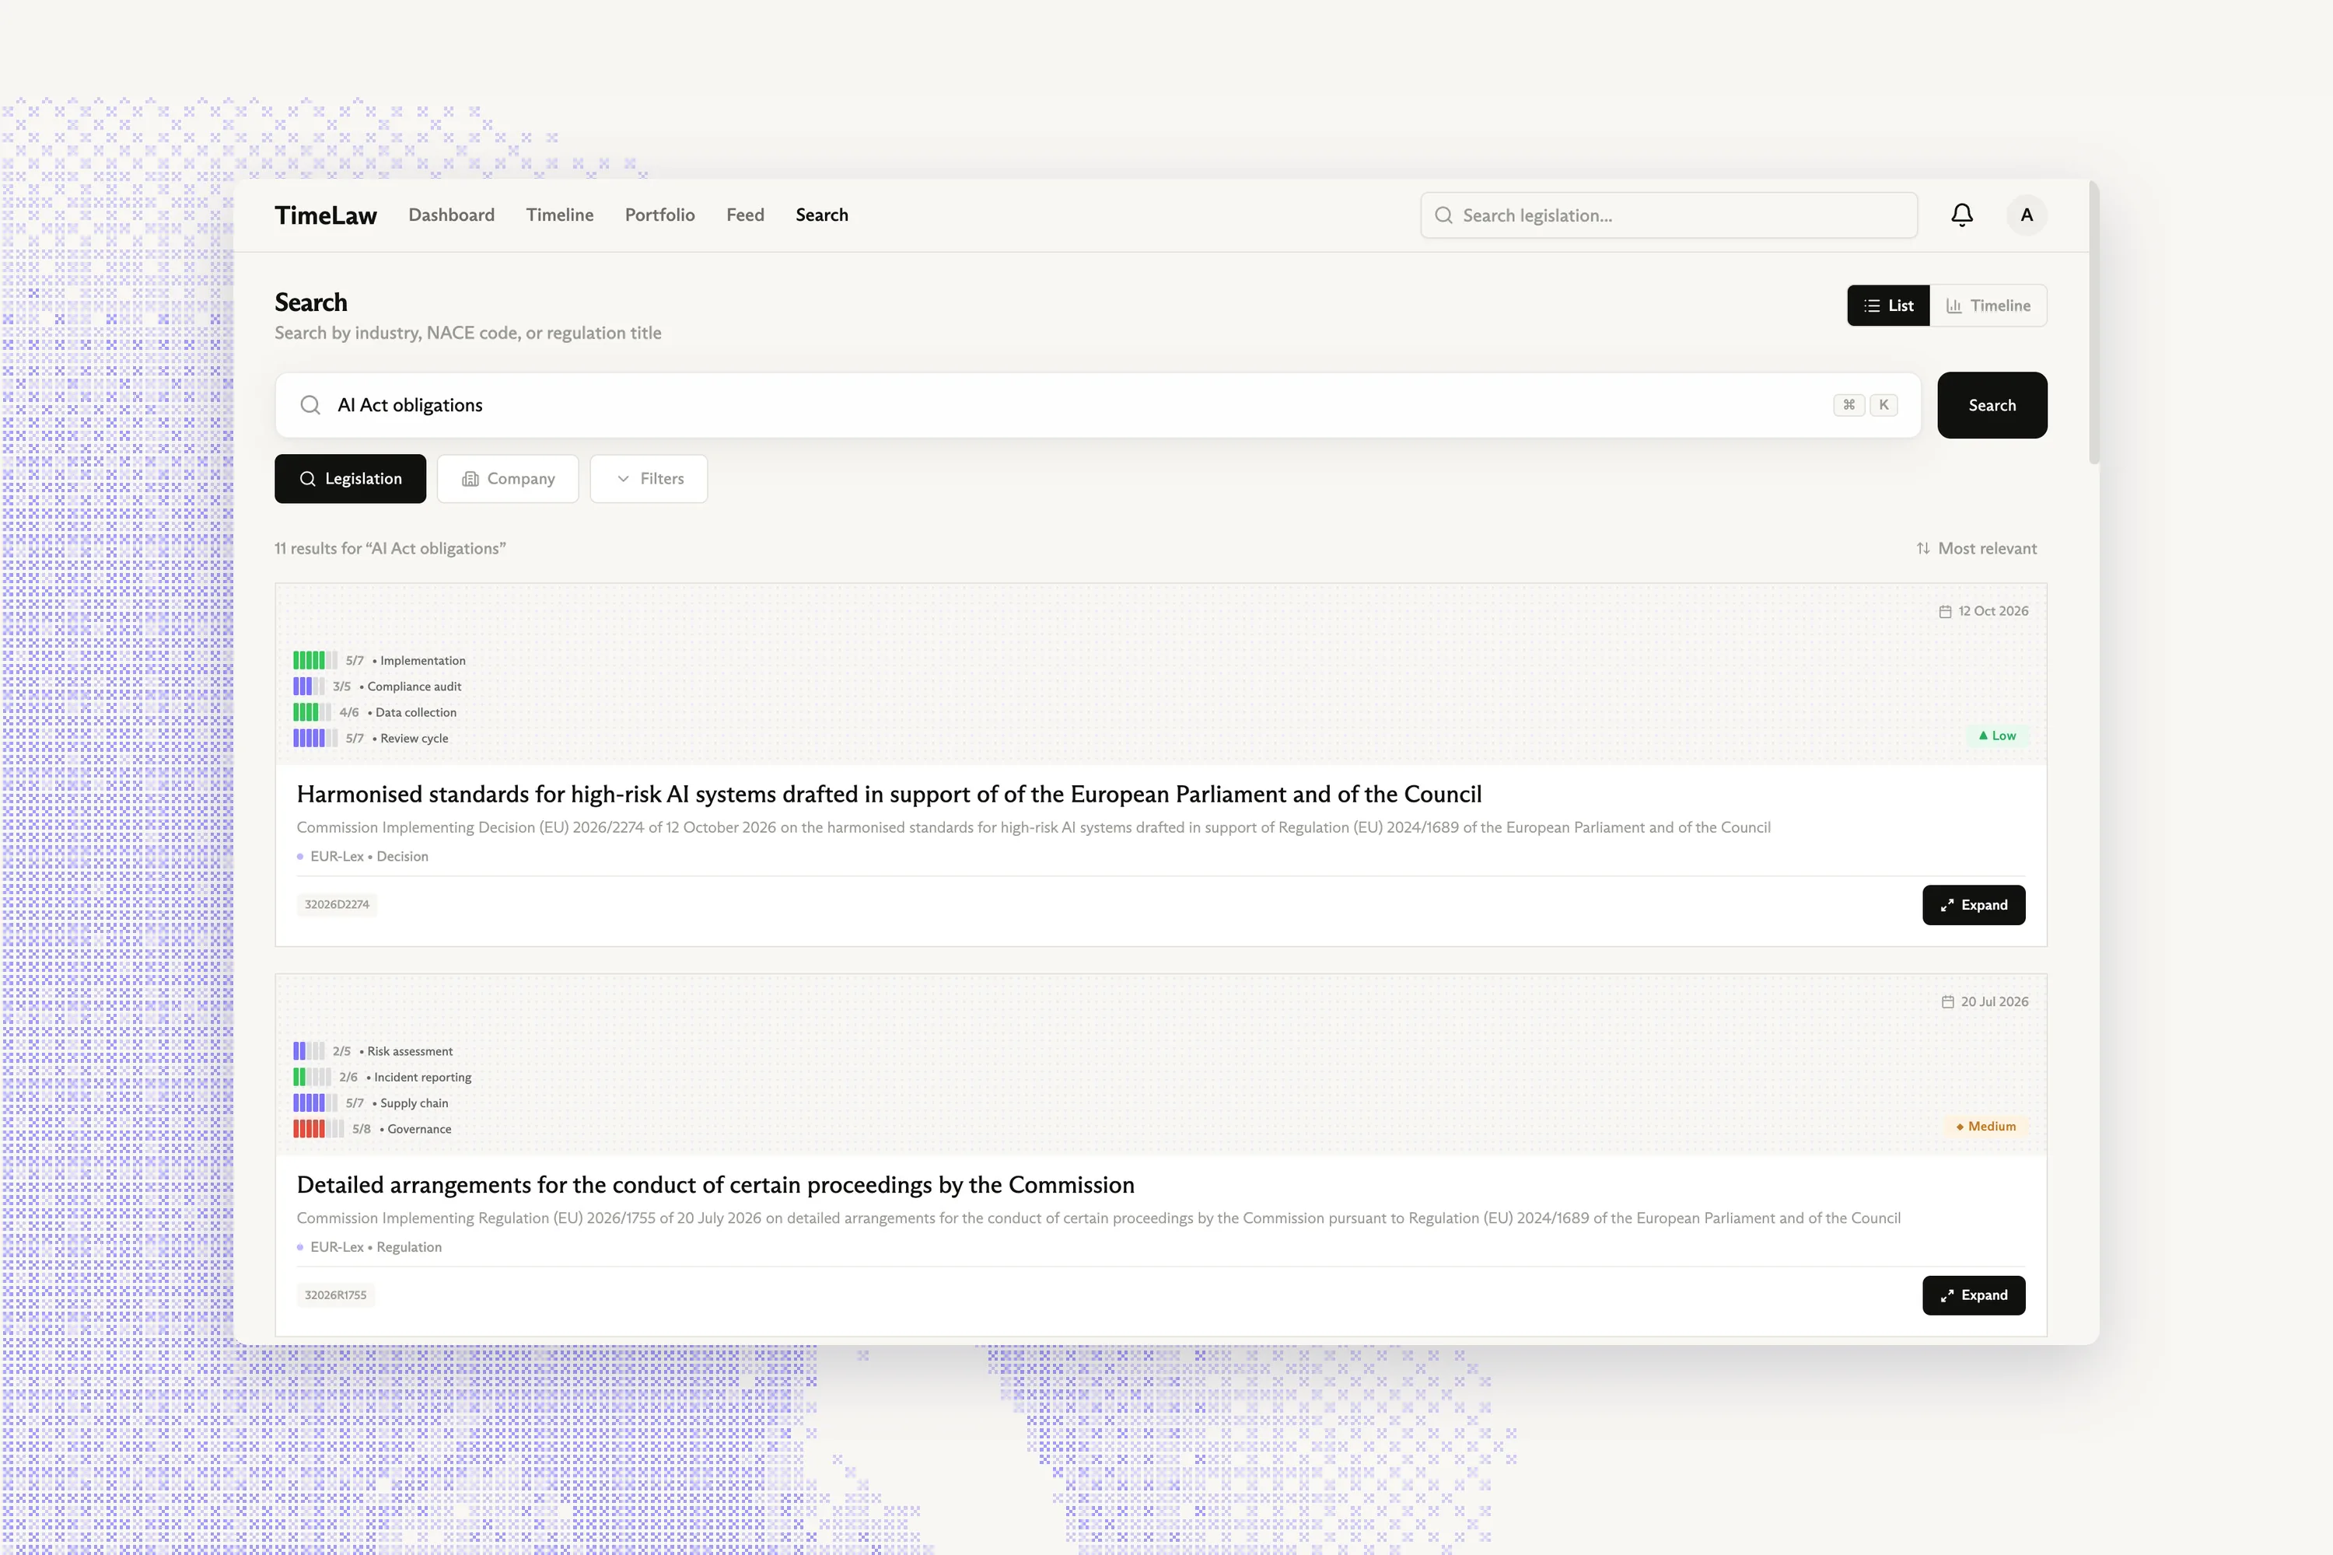Click "Supply chain" progress row label
This screenshot has height=1555, width=2333.
tap(414, 1102)
